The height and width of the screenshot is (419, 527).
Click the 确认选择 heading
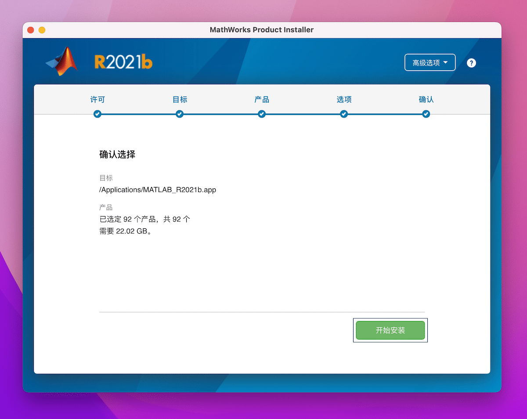pos(117,155)
